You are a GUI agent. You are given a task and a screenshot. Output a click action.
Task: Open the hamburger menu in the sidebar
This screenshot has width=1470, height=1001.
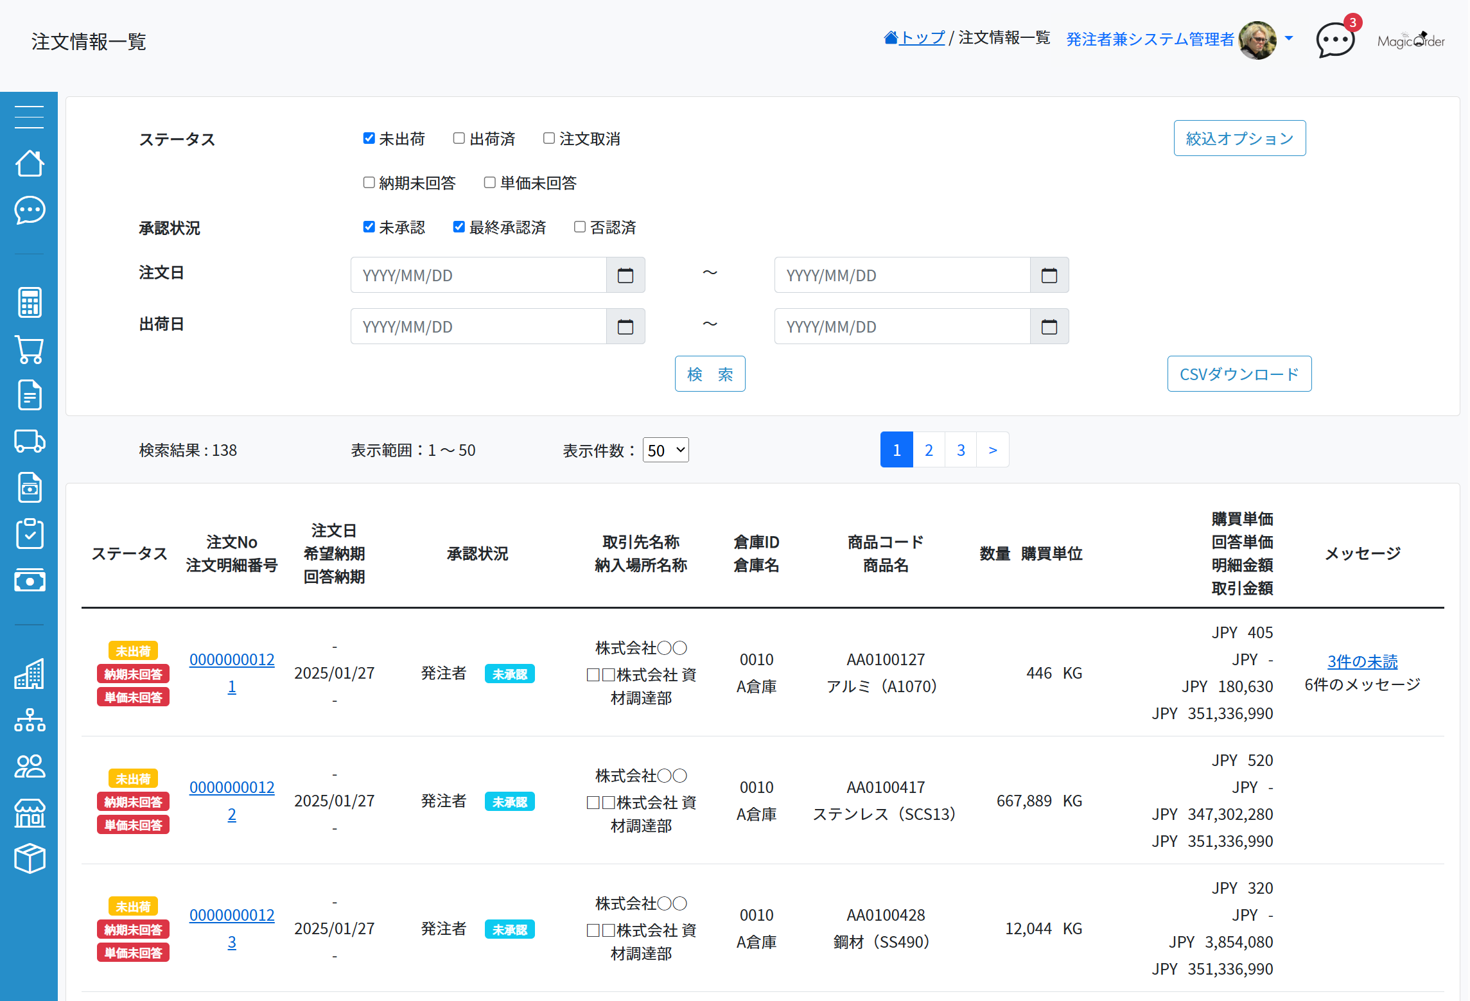30,117
